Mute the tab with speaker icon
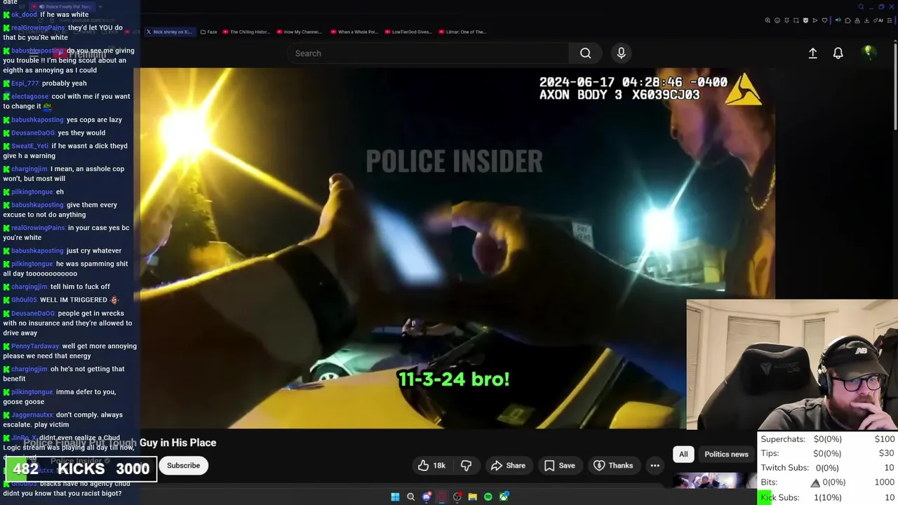 point(838,20)
